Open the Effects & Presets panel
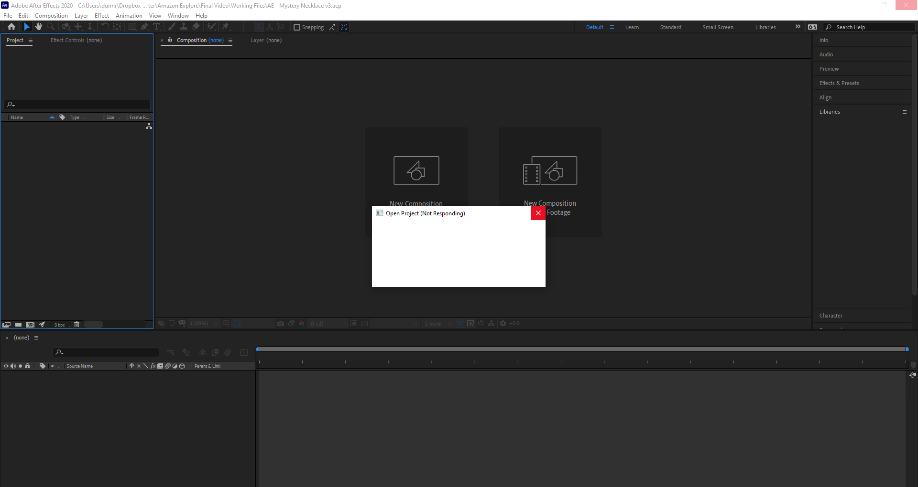Viewport: 918px width, 487px height. point(839,83)
